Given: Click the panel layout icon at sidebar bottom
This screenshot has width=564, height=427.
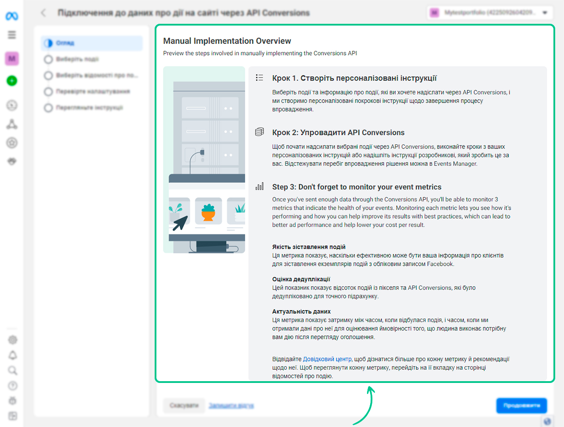Looking at the screenshot, I should tap(13, 416).
